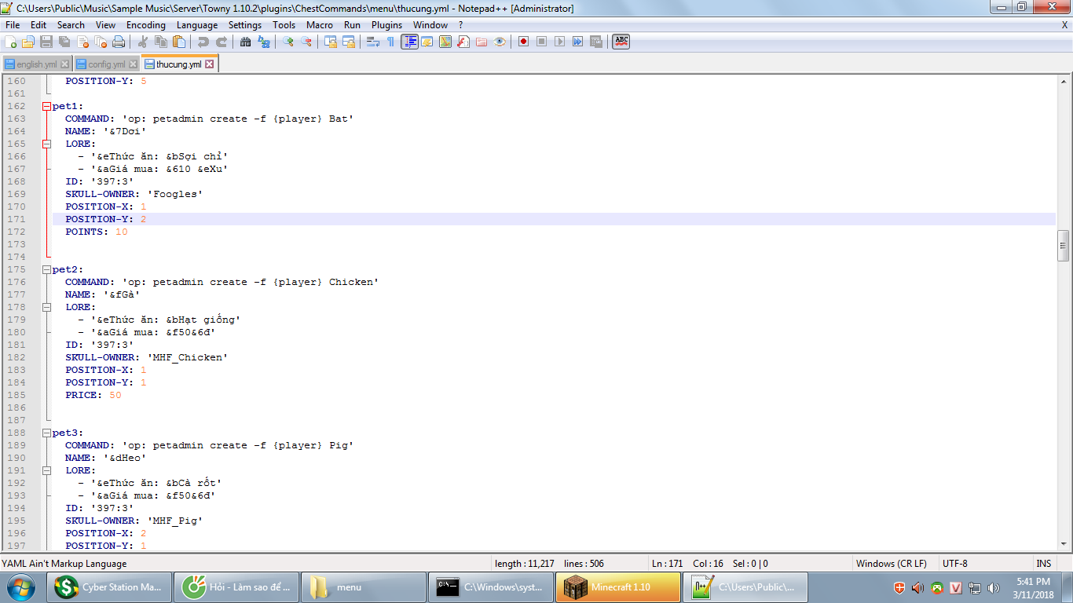Image resolution: width=1073 pixels, height=603 pixels.
Task: Toggle synchronize horizontal scrolling
Action: coord(349,42)
